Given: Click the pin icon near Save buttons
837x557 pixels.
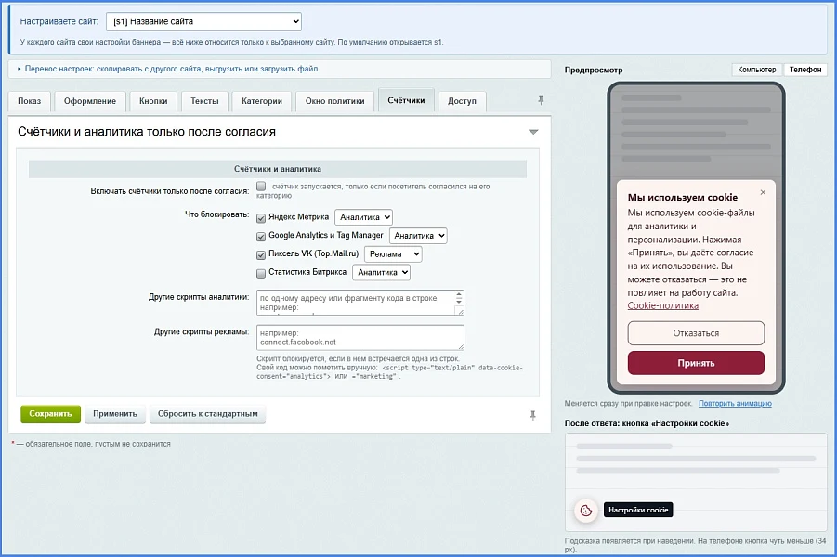Looking at the screenshot, I should point(532,415).
